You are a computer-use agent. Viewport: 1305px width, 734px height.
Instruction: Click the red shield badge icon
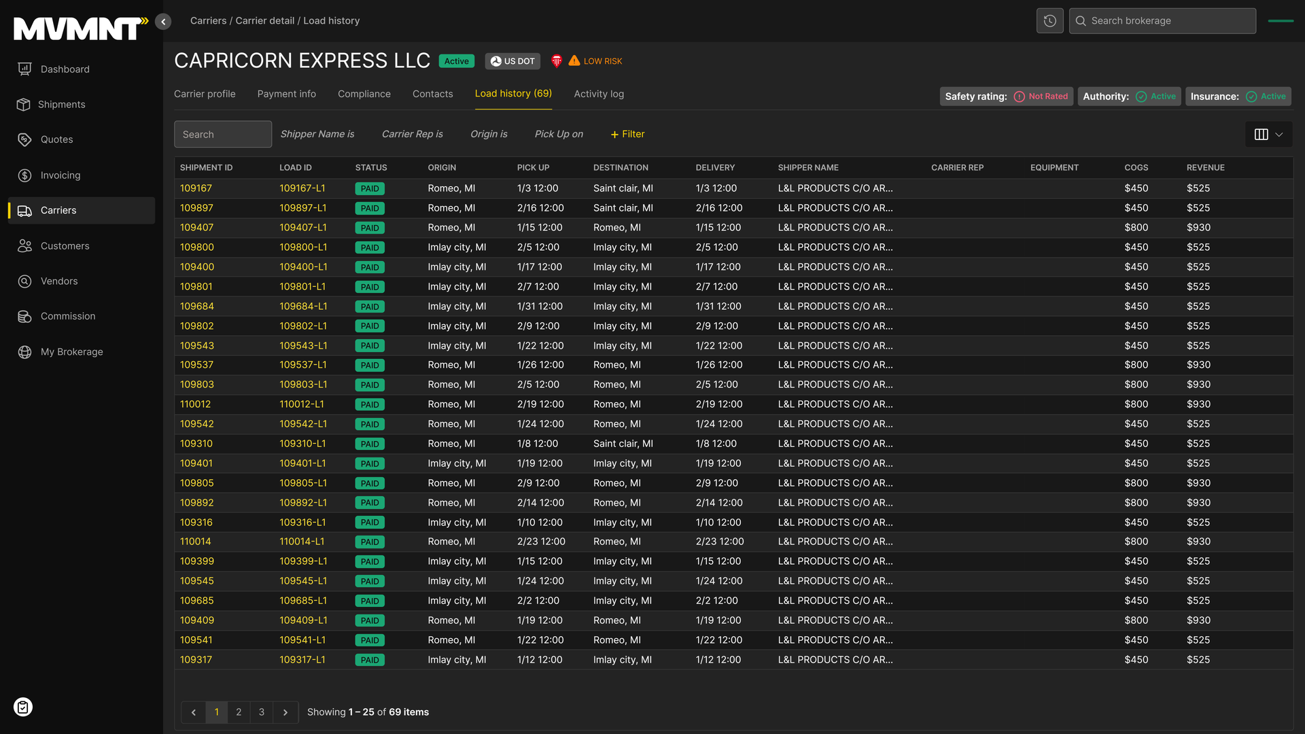(x=557, y=61)
